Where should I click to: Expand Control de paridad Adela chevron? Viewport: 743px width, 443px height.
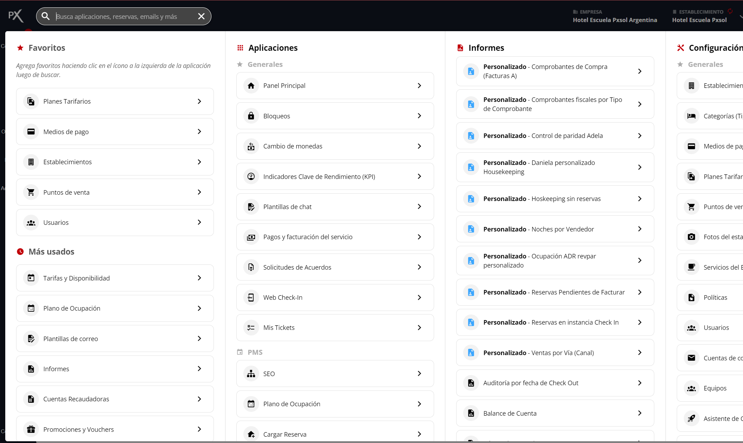(640, 136)
